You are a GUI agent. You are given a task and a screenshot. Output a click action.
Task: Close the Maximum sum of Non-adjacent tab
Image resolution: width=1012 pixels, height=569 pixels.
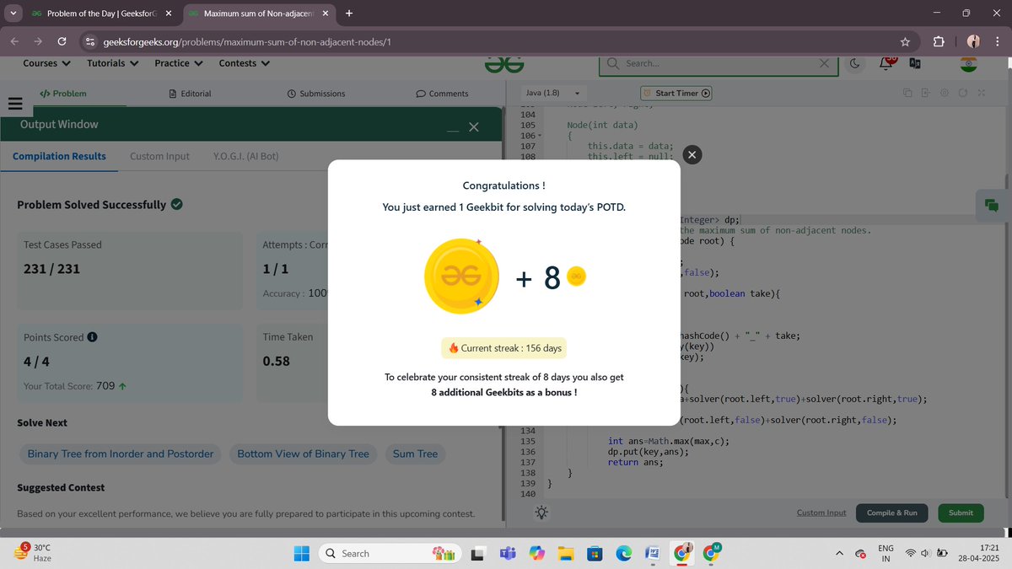click(326, 13)
